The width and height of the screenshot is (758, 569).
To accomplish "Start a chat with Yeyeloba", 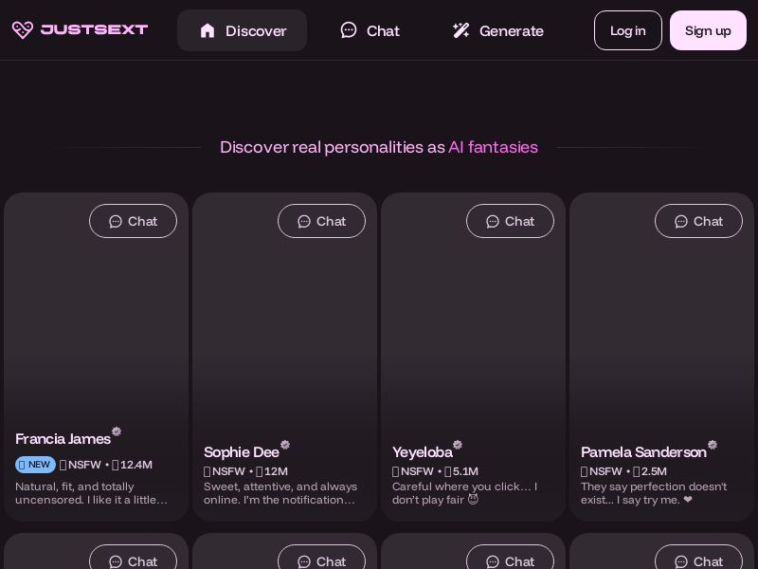I will coord(510,221).
